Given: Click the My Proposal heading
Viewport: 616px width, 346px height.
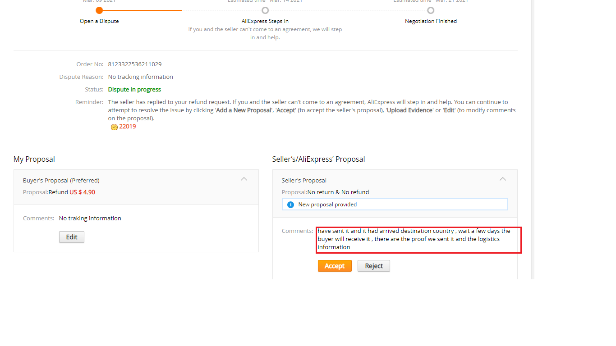Looking at the screenshot, I should pyautogui.click(x=34, y=159).
